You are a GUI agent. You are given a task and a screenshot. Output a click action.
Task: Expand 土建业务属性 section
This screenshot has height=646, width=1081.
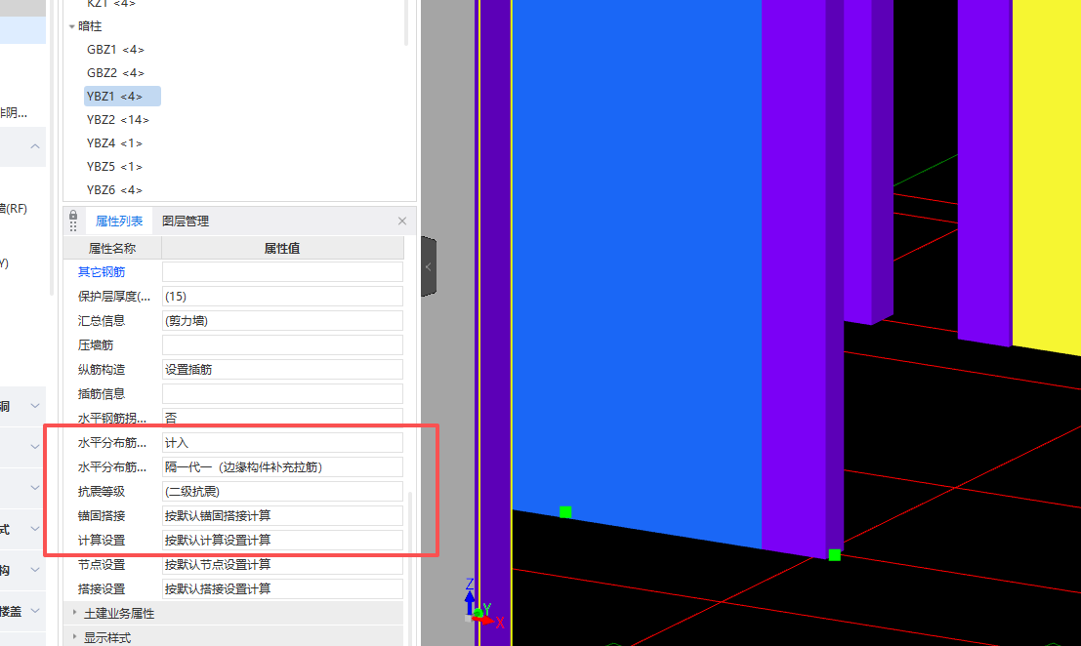point(74,612)
